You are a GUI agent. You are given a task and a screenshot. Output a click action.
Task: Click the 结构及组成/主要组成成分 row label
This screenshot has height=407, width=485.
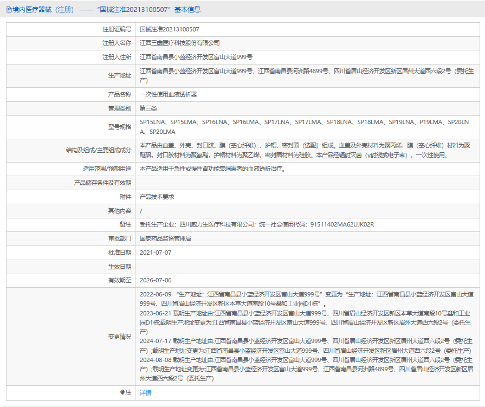[x=99, y=150]
